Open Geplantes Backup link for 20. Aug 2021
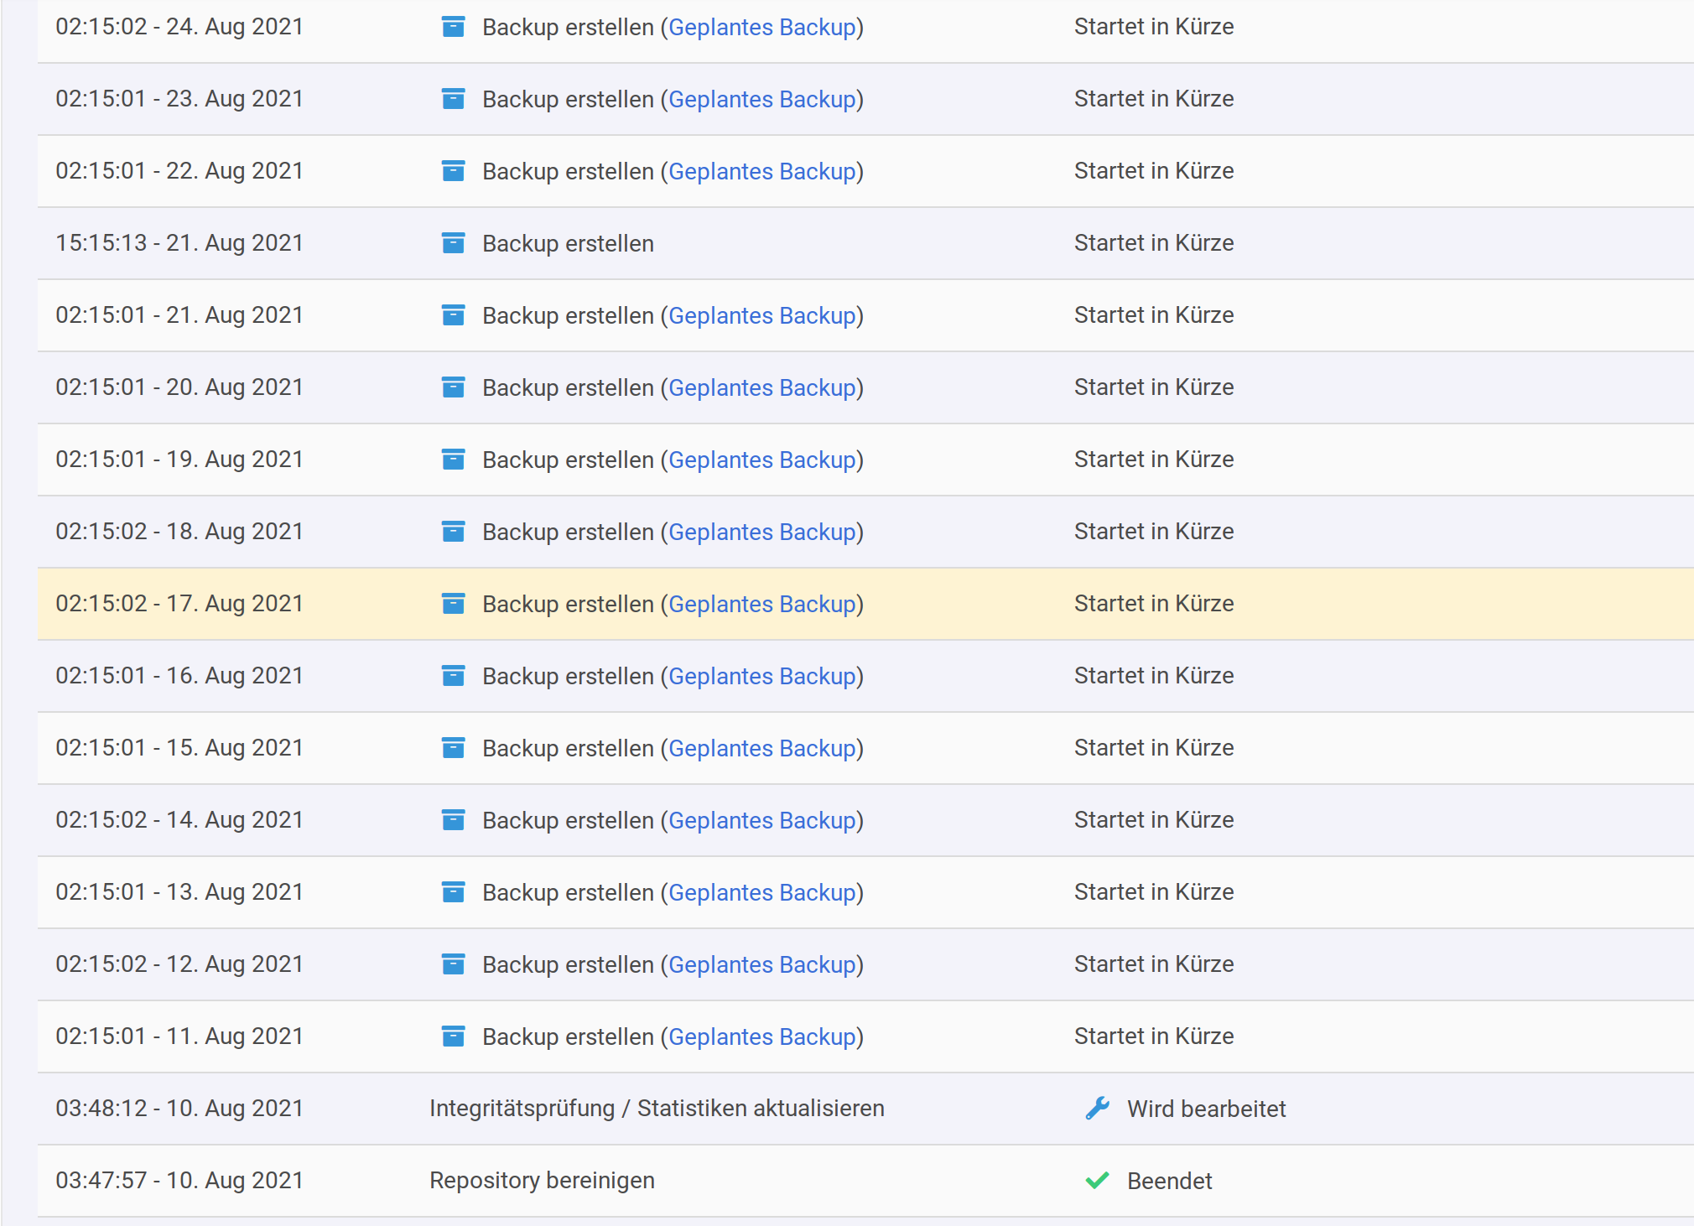Viewport: 1694px width, 1226px height. 761,387
